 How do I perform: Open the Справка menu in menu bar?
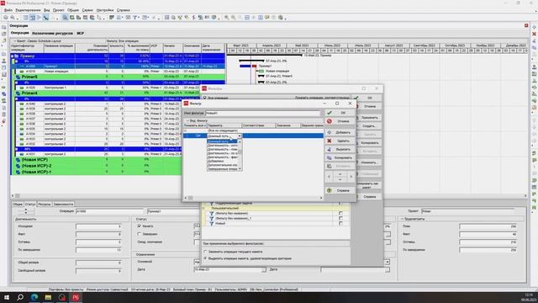pyautogui.click(x=124, y=10)
